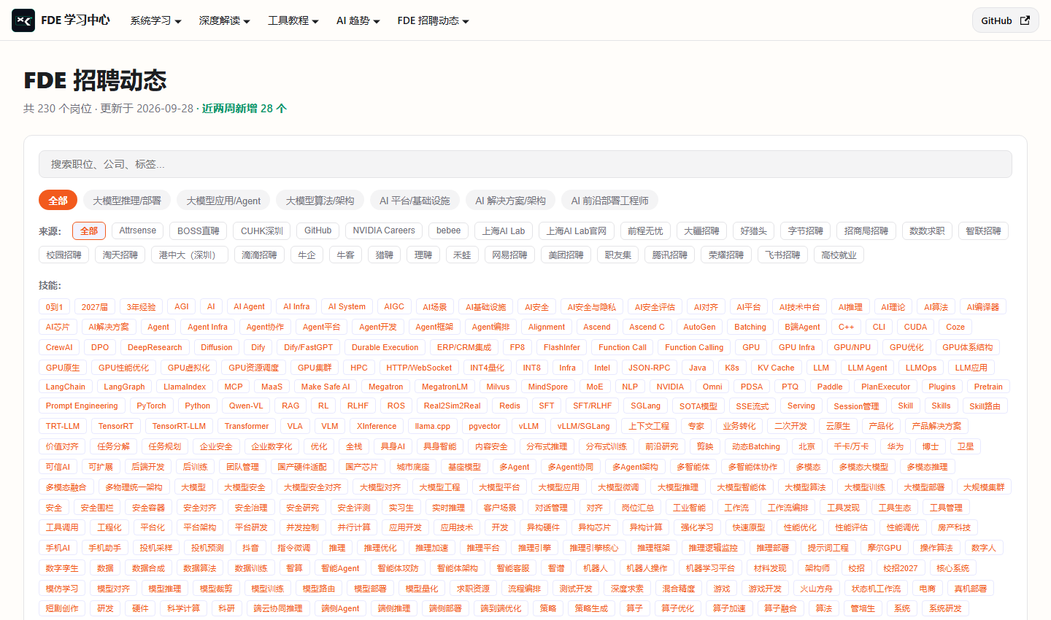This screenshot has width=1051, height=620.
Task: Click the FDE 学习中心 logo icon
Action: click(23, 20)
